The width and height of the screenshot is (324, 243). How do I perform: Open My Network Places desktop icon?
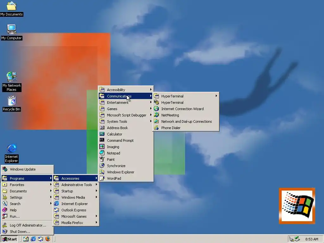pos(12,82)
